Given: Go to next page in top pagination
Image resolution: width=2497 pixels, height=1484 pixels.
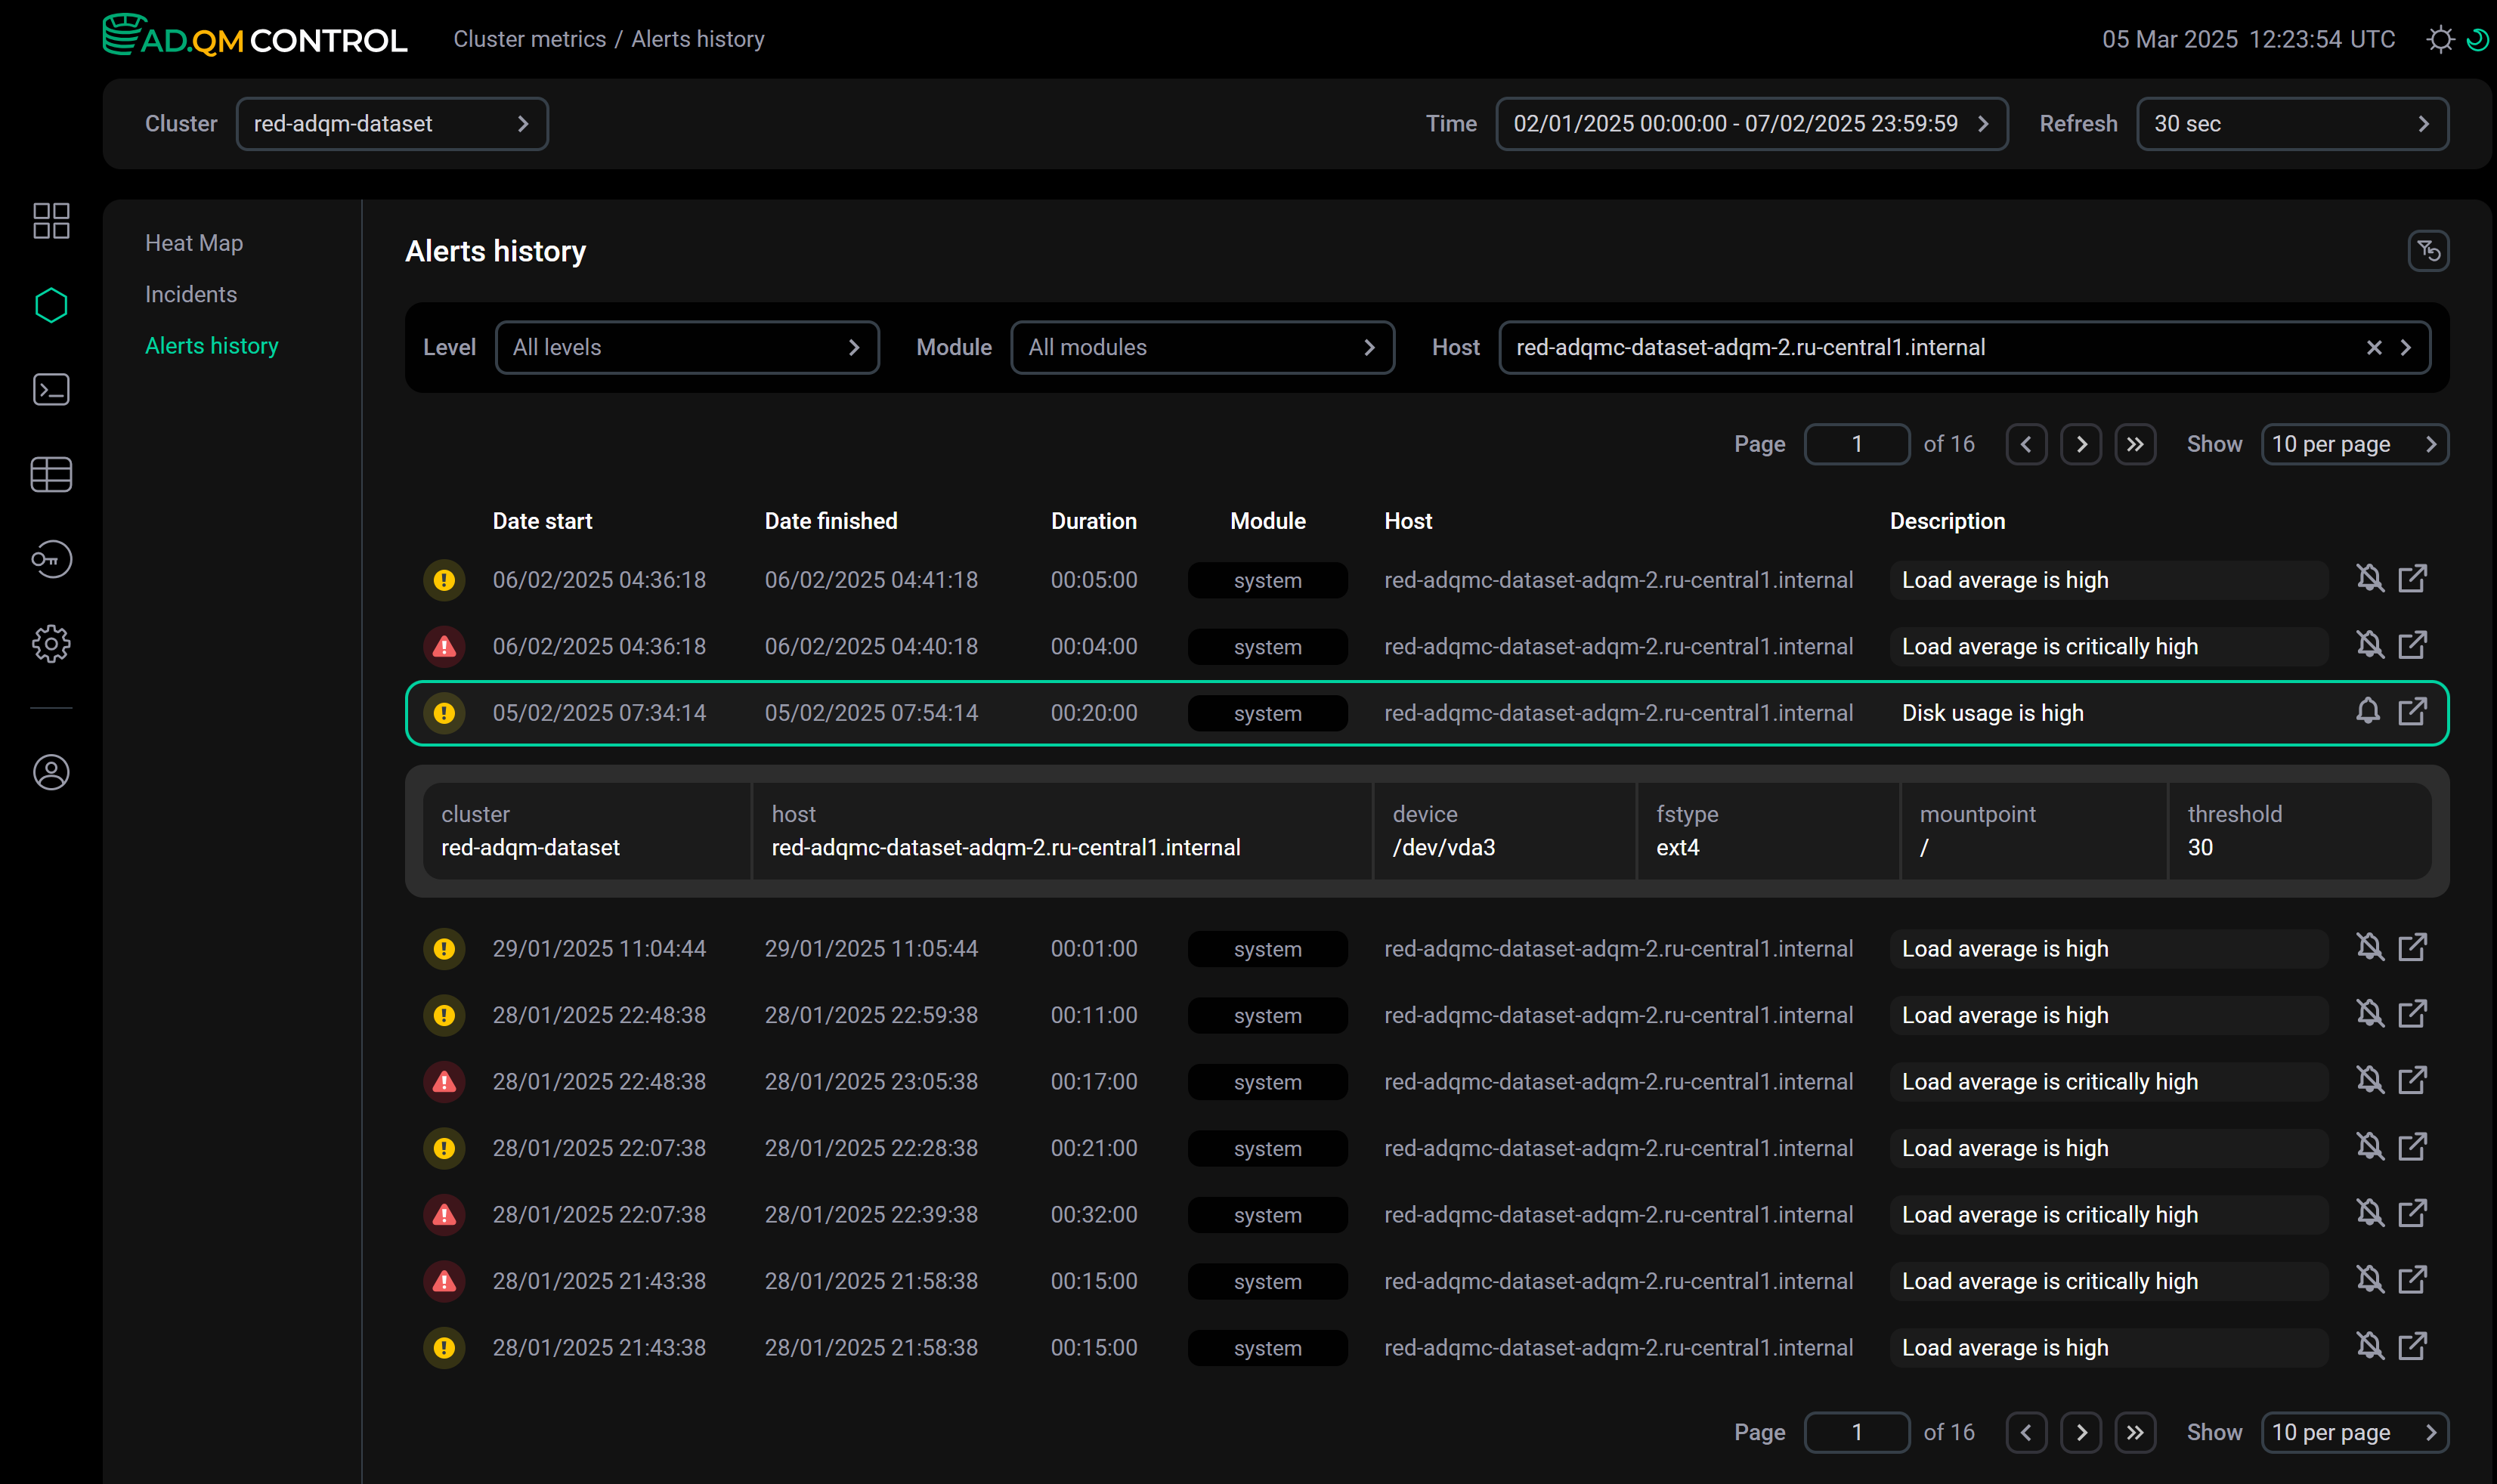Looking at the screenshot, I should (x=2081, y=444).
